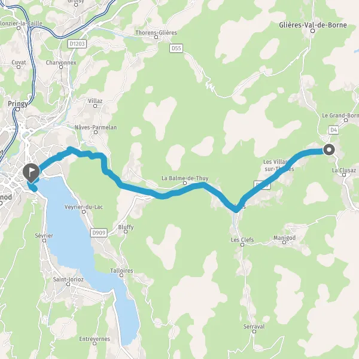The width and height of the screenshot is (359, 359).
Task: Select the La Clusaz town label
Action: [x=344, y=171]
